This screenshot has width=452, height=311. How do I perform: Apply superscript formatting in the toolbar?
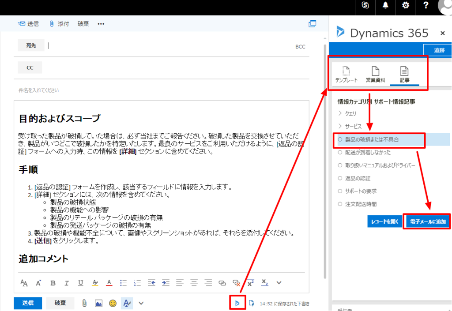coord(250,283)
